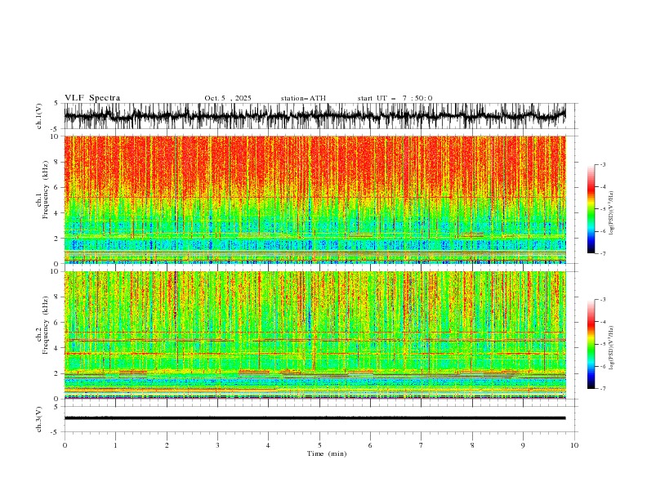
Task: Click the "Time (min)" axis title
Action: point(327,453)
